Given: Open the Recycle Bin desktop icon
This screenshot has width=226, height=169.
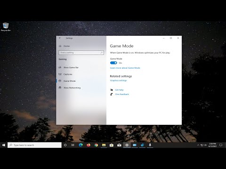Looking at the screenshot, I should coord(6,27).
